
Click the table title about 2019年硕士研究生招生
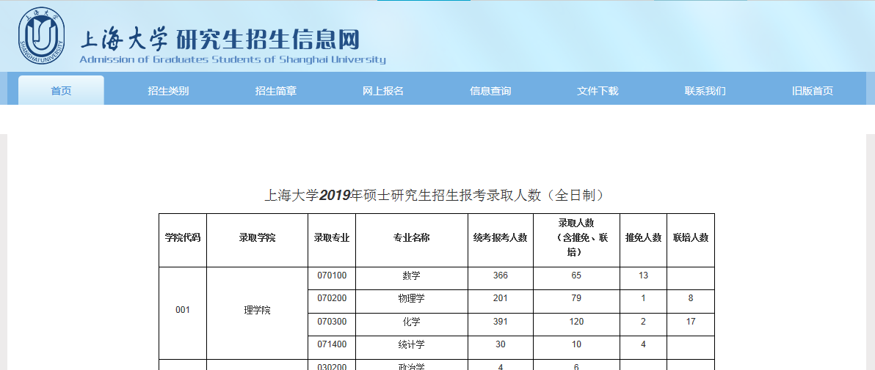pos(436,196)
